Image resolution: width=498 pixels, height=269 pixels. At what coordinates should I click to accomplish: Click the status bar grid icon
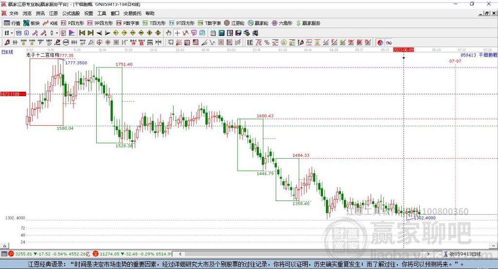tap(4, 254)
